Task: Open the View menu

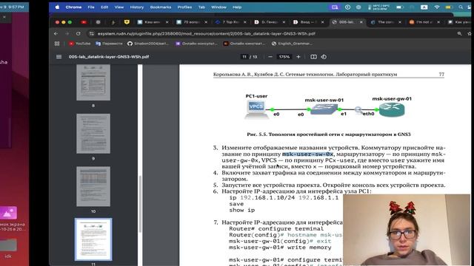Action: [x=118, y=7]
